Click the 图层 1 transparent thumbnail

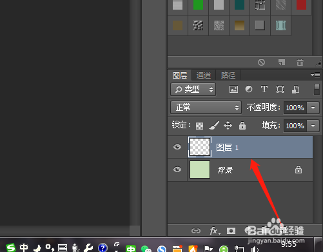coord(200,147)
